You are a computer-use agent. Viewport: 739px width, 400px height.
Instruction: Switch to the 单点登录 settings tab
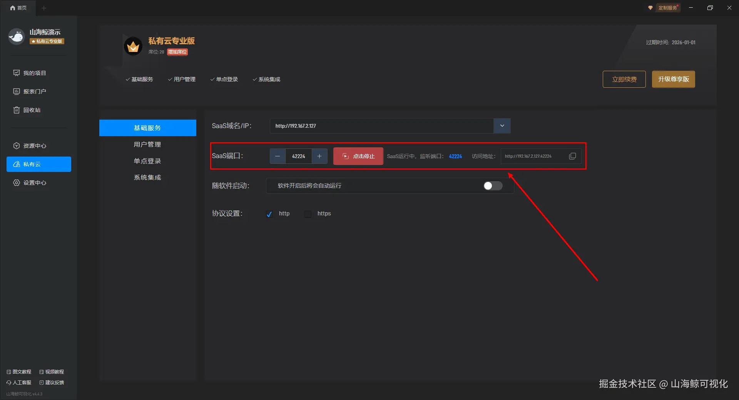coord(148,161)
